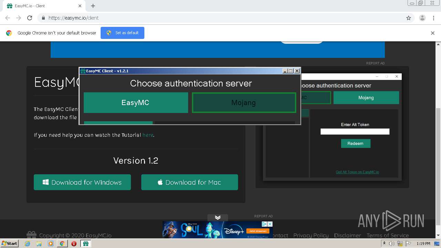Screen dimensions: 441x248
Task: Go back in Chrome
Action: point(8,18)
